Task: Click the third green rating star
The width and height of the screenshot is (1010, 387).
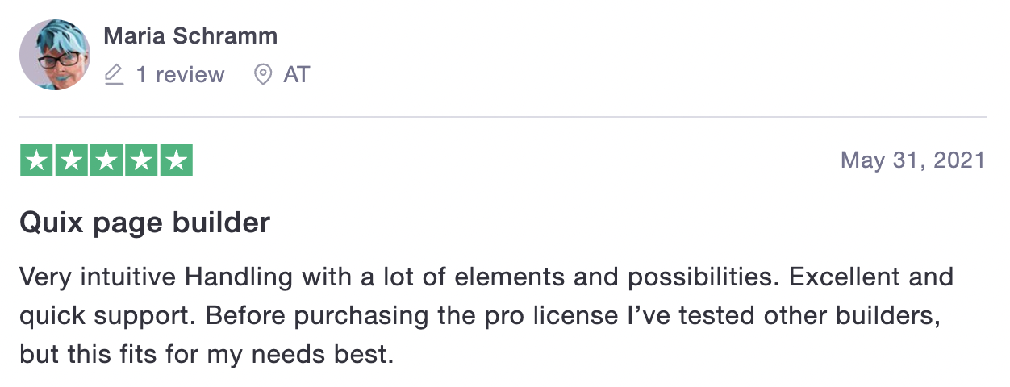Action: 106,160
